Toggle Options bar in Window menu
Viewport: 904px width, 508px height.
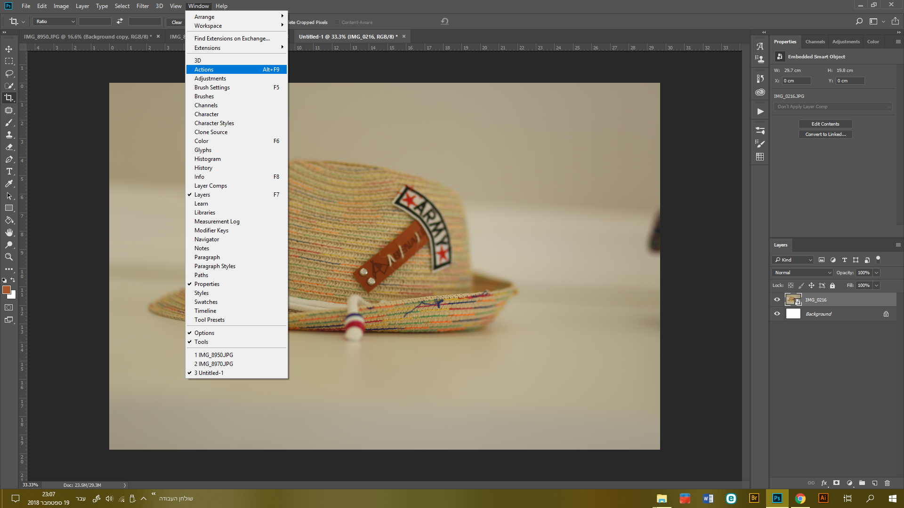coord(236,333)
